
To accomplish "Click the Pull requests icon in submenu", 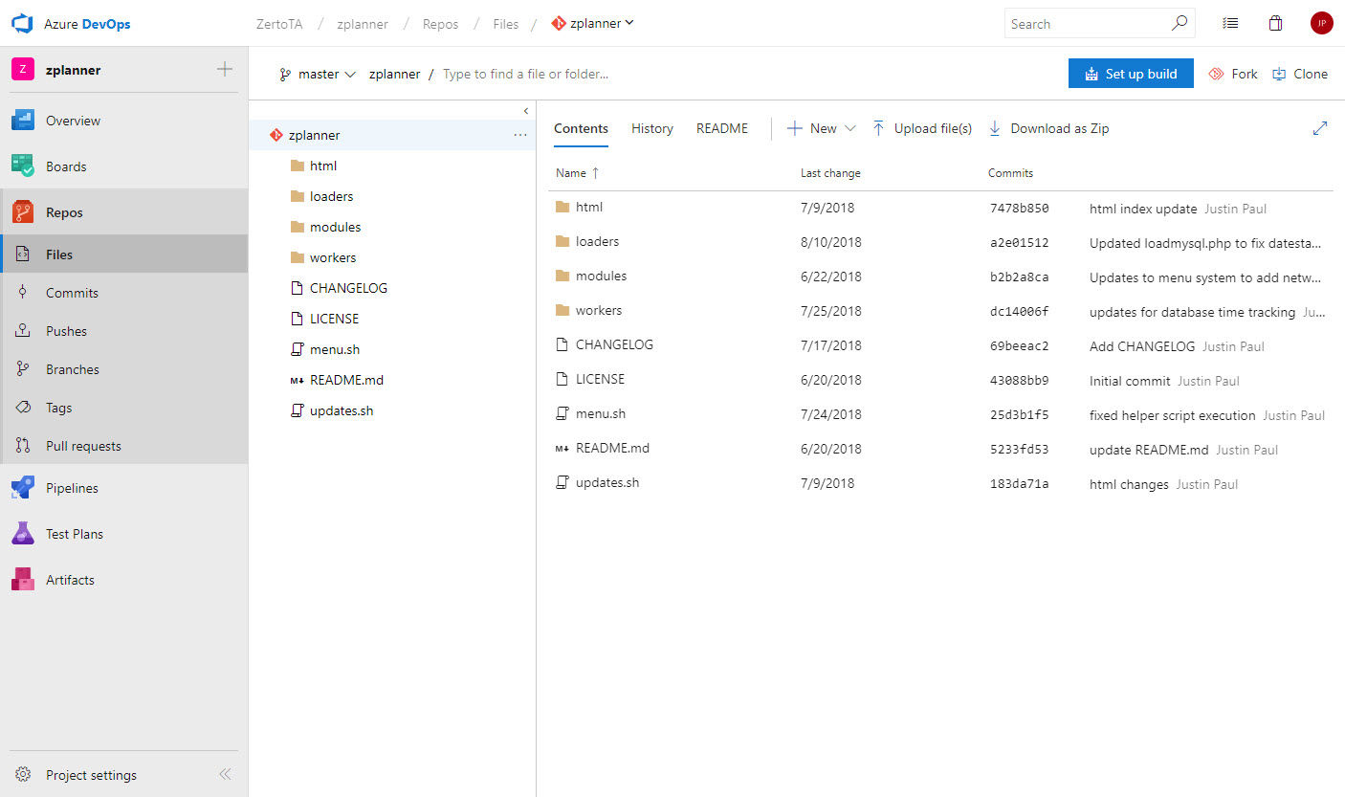I will [23, 446].
